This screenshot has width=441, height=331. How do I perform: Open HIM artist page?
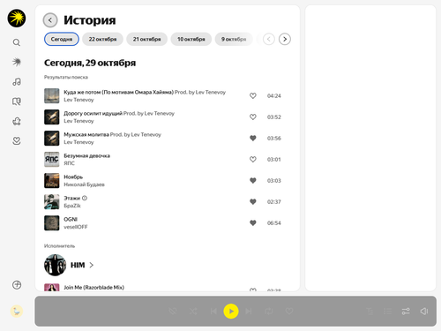tap(78, 265)
